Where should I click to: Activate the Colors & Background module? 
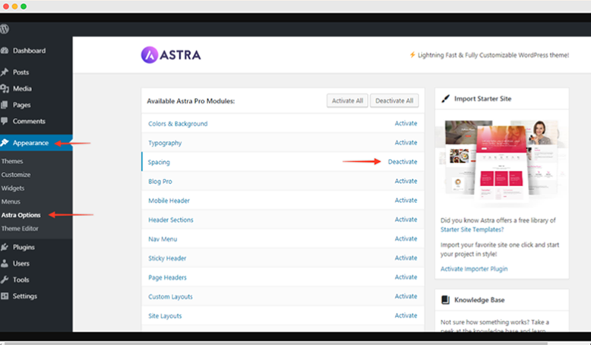(x=406, y=123)
